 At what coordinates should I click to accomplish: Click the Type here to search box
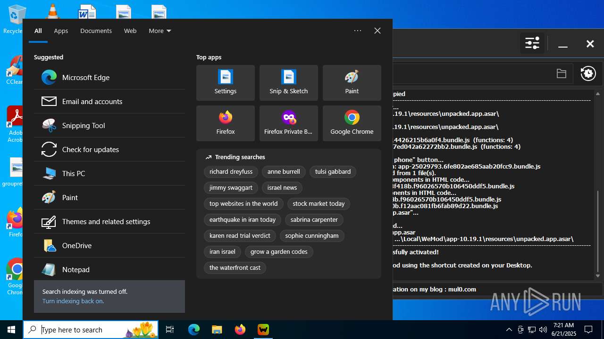pyautogui.click(x=91, y=330)
